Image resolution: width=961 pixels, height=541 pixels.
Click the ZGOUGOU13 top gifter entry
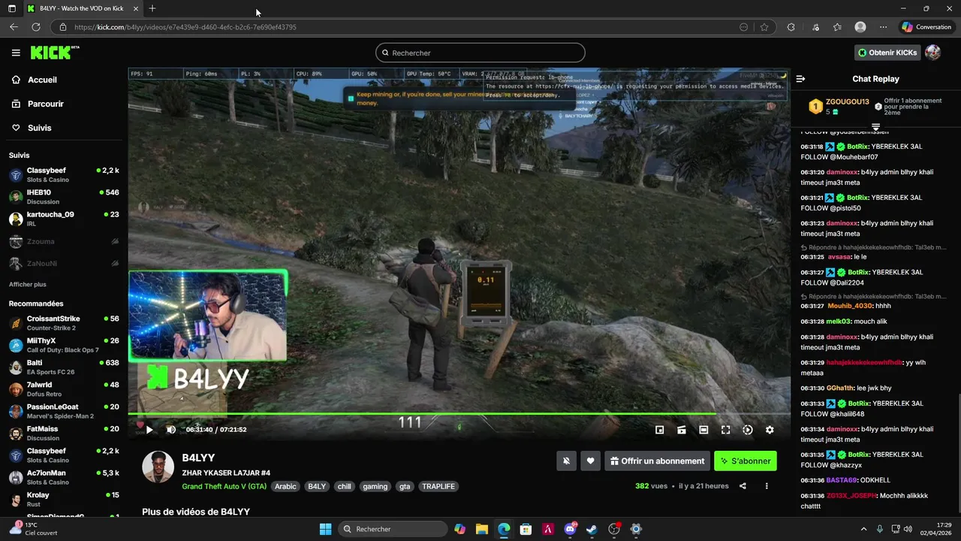click(839, 107)
